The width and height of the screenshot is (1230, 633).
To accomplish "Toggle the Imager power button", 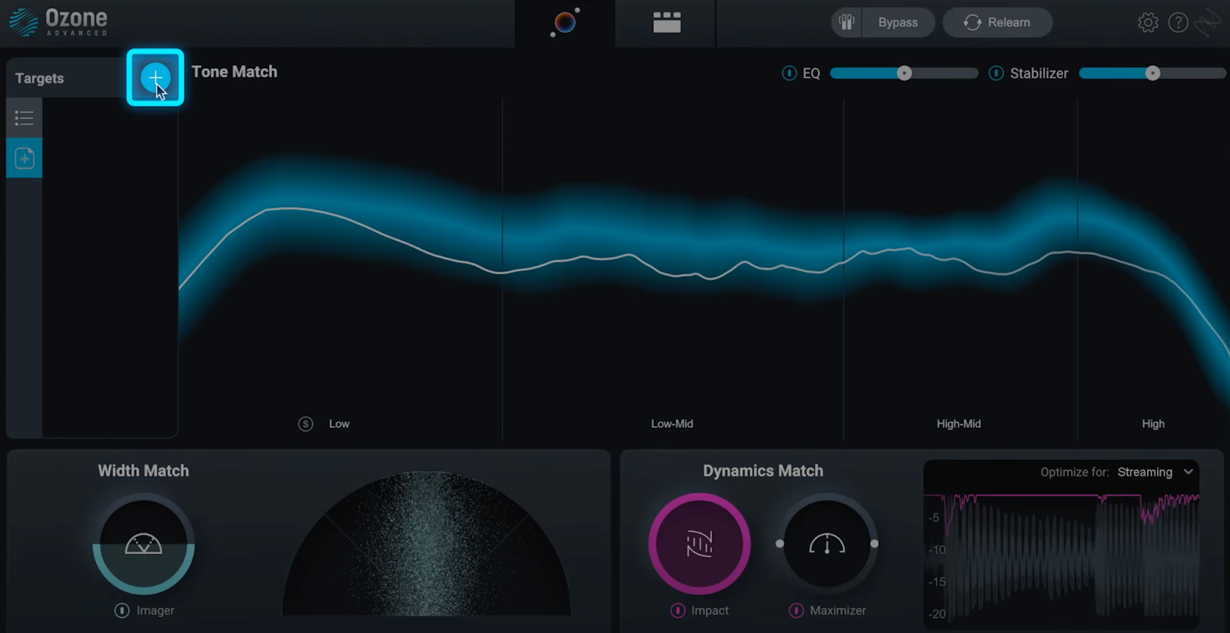I will (x=121, y=611).
